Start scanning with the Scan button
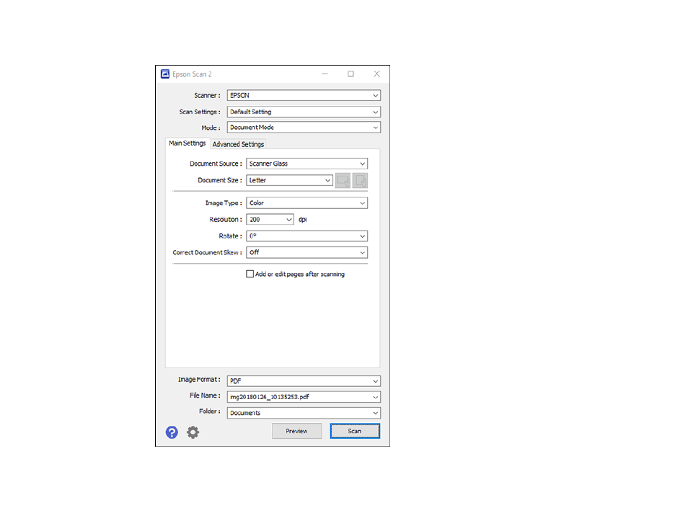Screen dimensions: 688x531 355,431
